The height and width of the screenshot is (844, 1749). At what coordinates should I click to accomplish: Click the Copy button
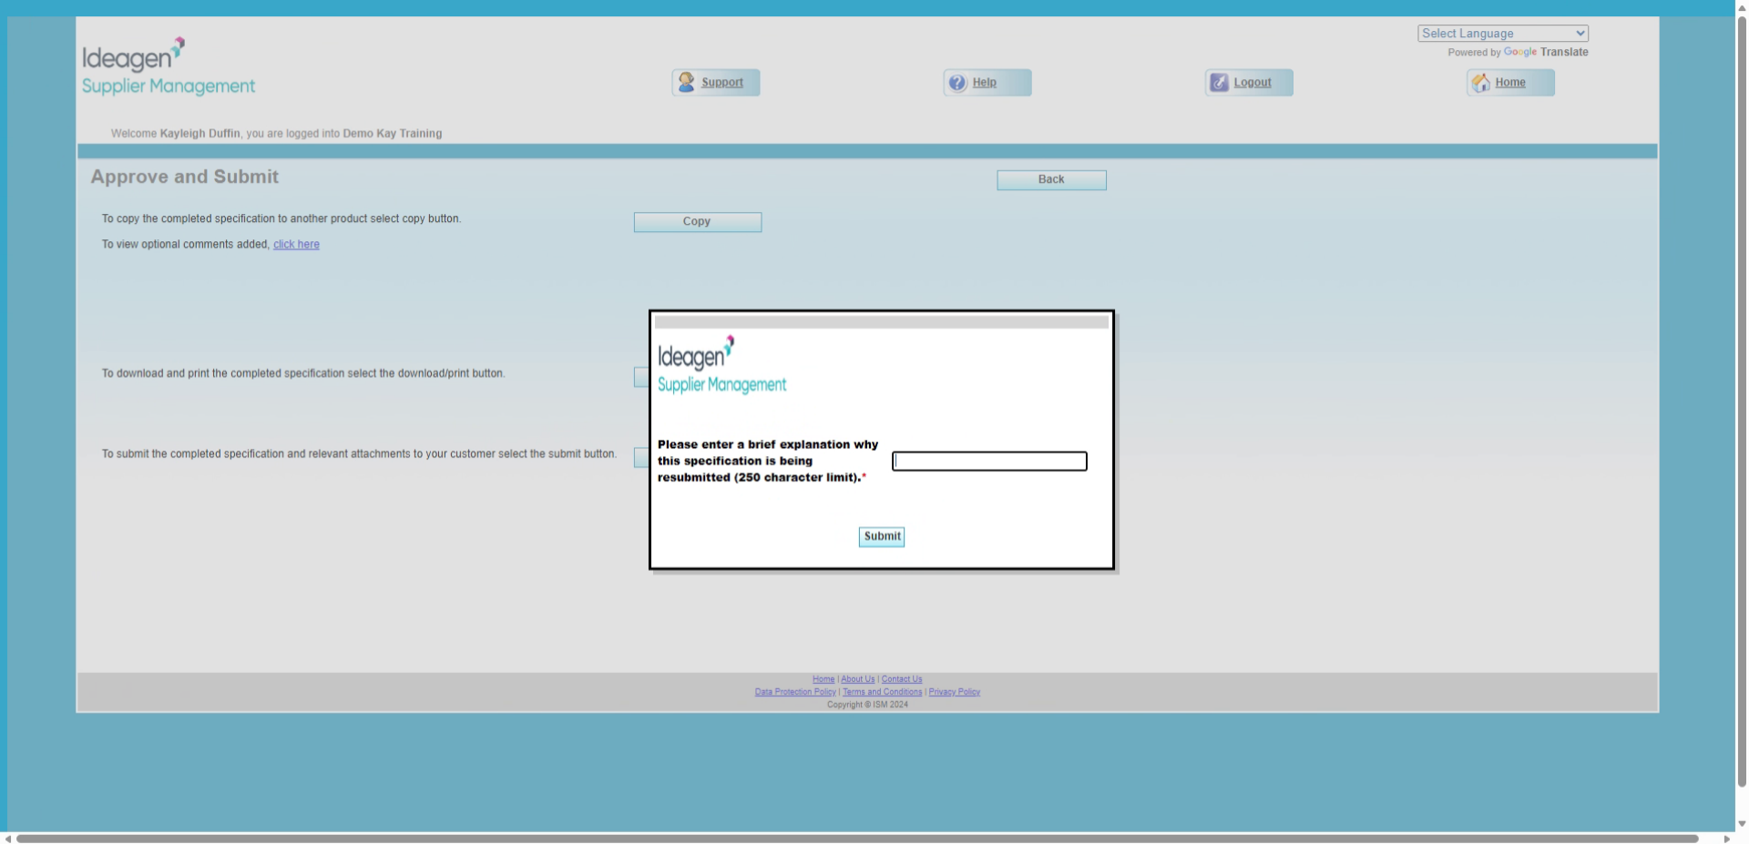[697, 222]
